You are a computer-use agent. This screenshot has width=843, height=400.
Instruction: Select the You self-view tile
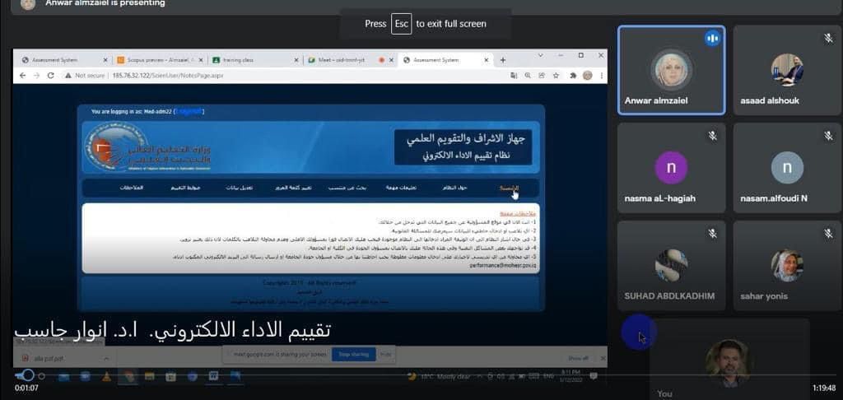[x=729, y=359]
